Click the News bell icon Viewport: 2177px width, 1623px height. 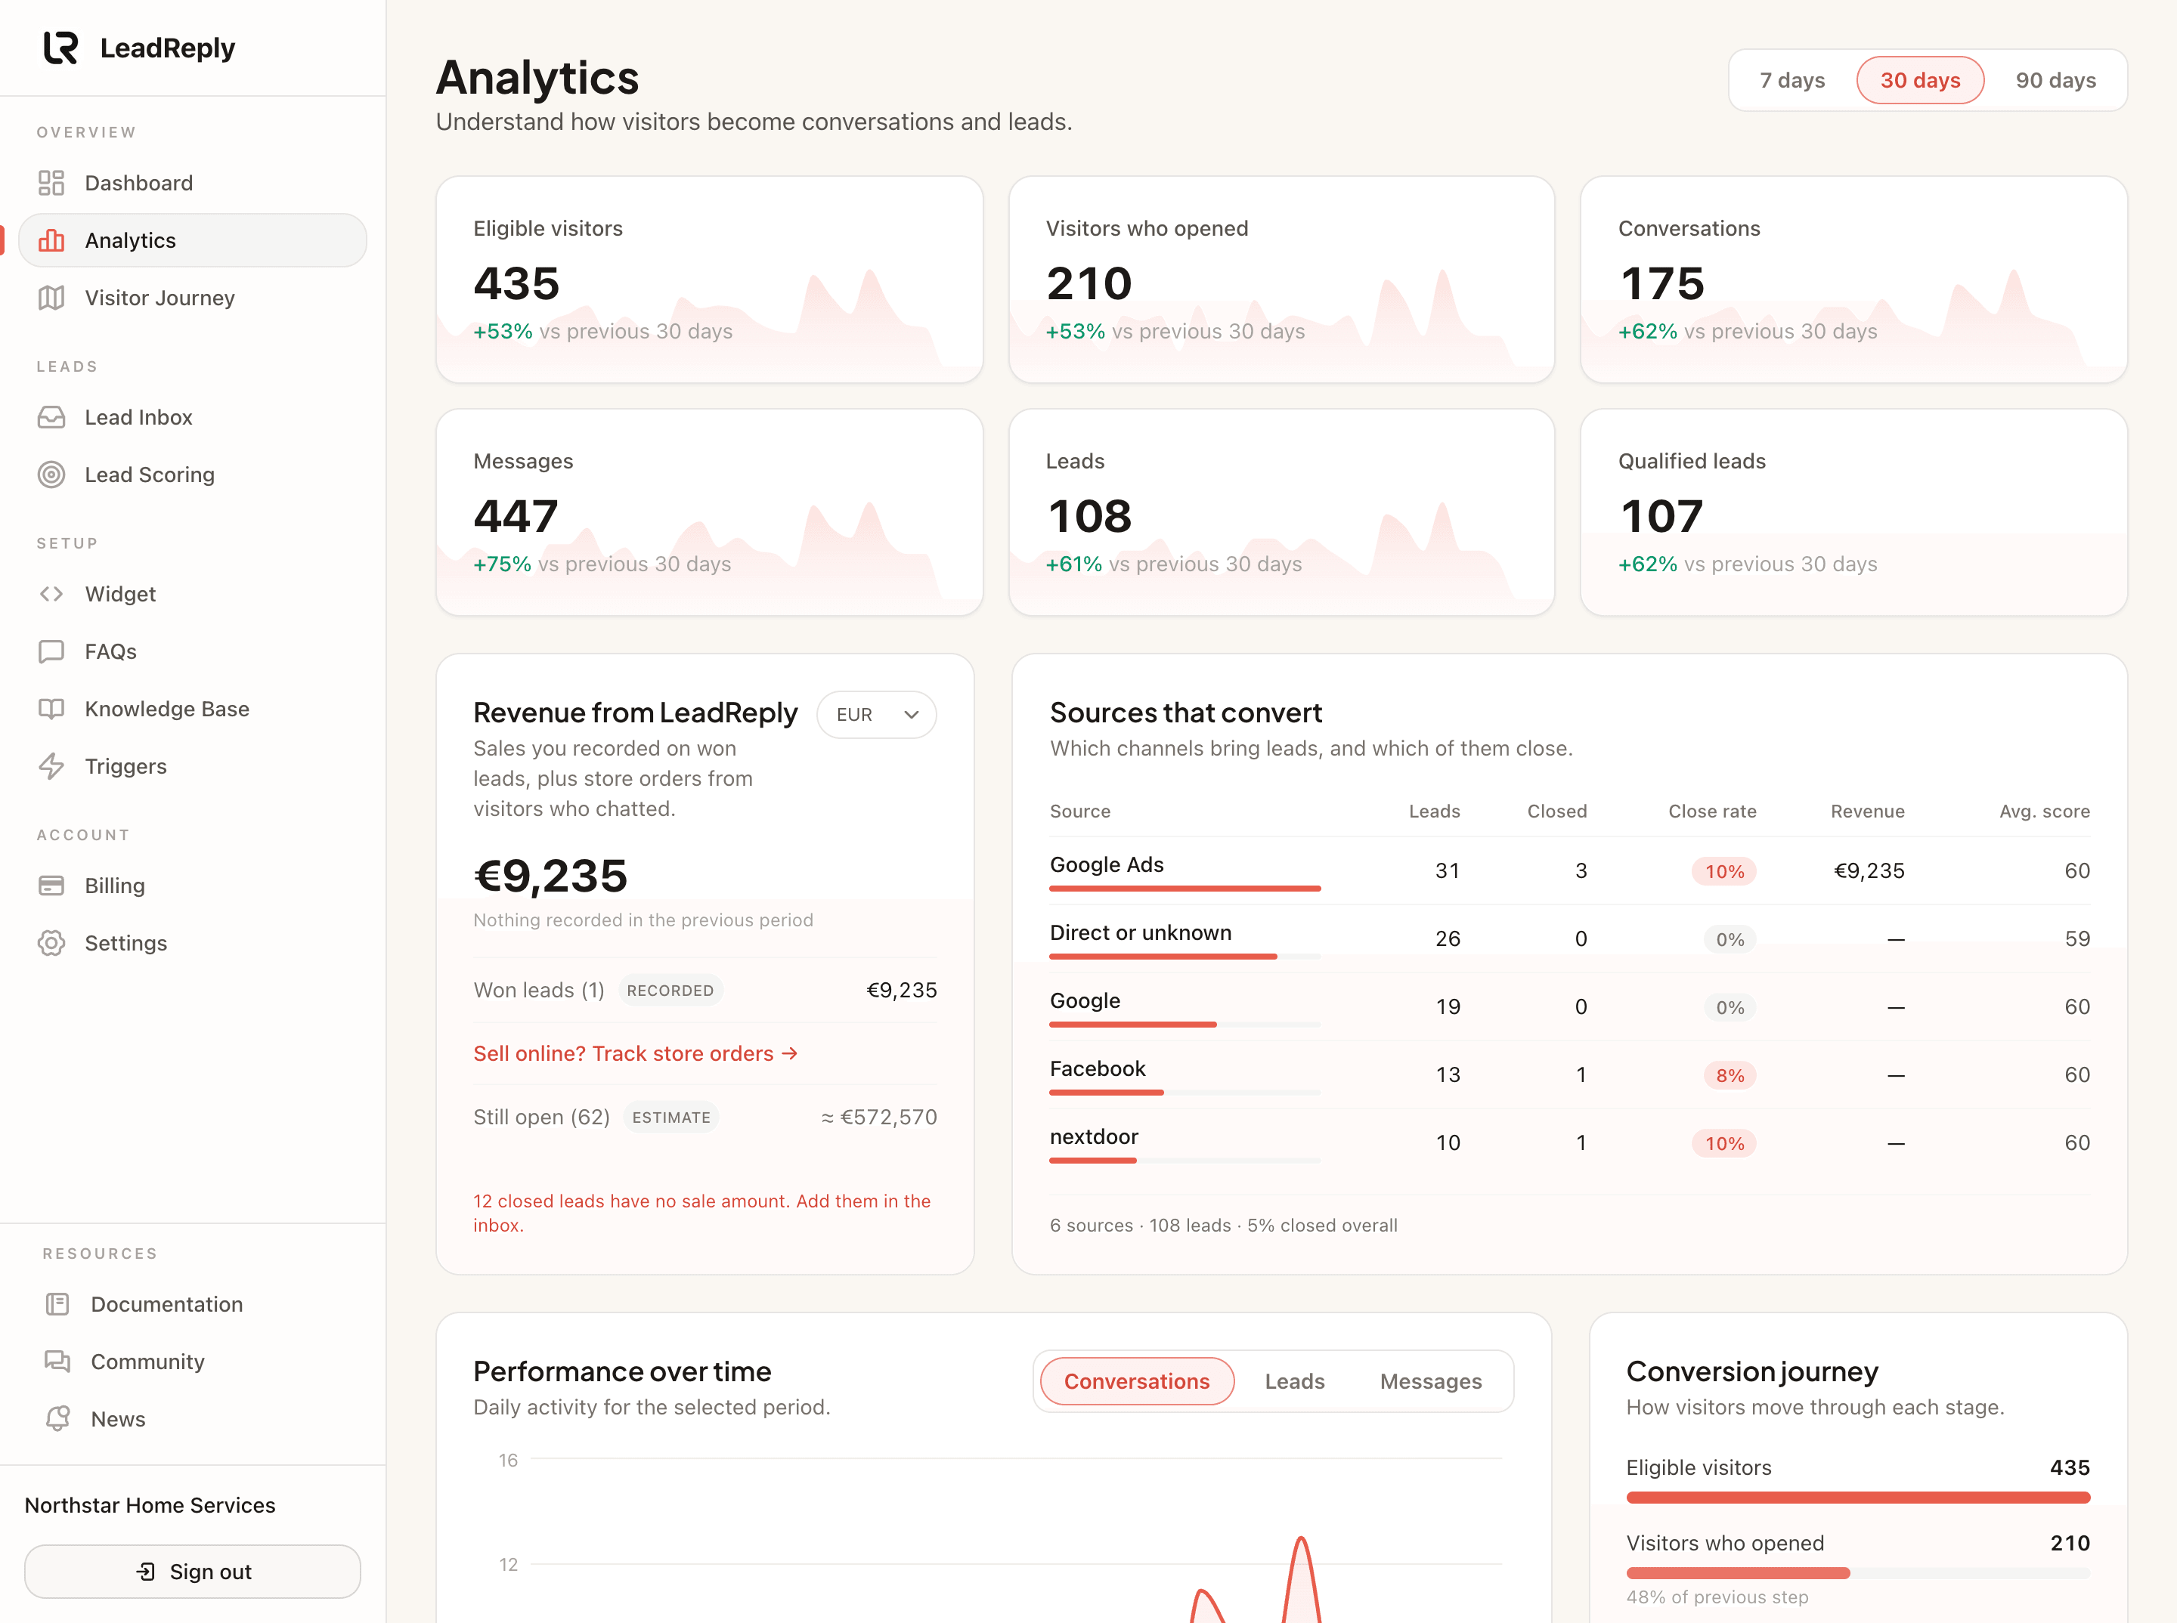click(x=57, y=1419)
